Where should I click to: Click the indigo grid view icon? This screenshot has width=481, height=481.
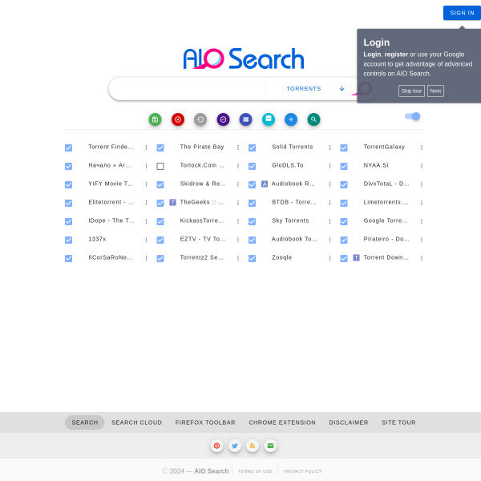pyautogui.click(x=246, y=119)
